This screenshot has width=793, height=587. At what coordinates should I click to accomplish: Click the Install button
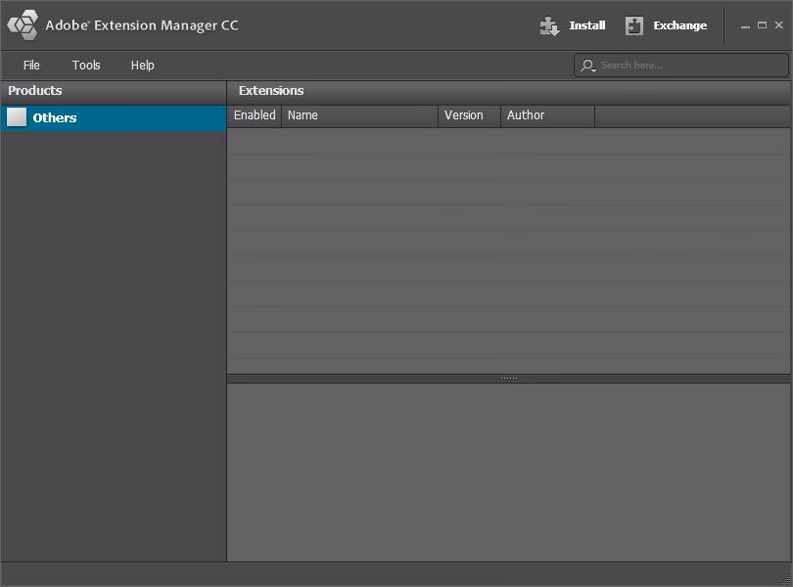pyautogui.click(x=584, y=25)
